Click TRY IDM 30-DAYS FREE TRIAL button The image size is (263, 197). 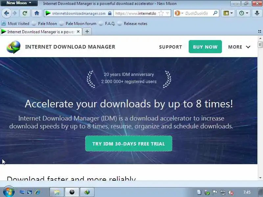tap(129, 144)
